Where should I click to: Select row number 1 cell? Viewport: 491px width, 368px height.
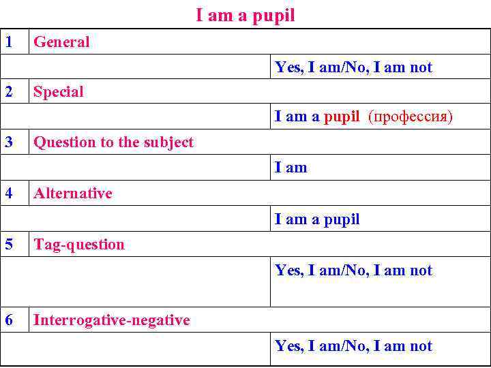click(x=9, y=42)
